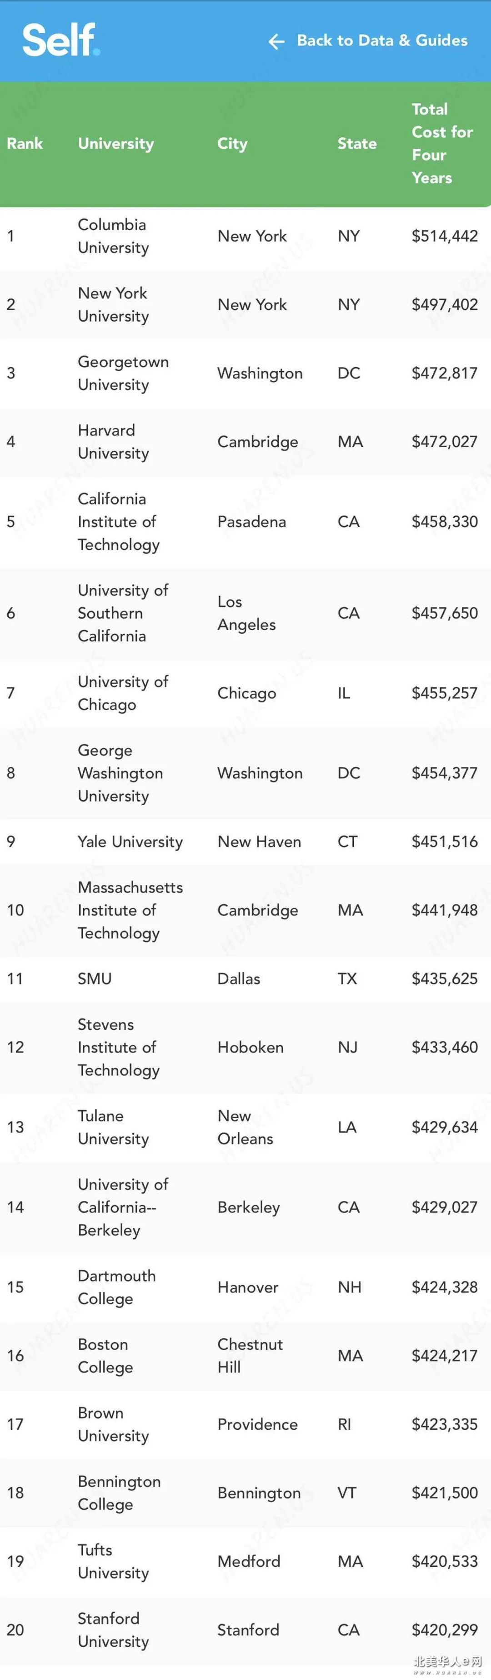This screenshot has height=1680, width=491.
Task: Click the $514,442 cost value
Action: click(x=445, y=236)
